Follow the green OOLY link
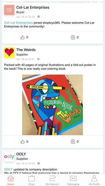This screenshot has height=186, width=105. (x=8, y=169)
